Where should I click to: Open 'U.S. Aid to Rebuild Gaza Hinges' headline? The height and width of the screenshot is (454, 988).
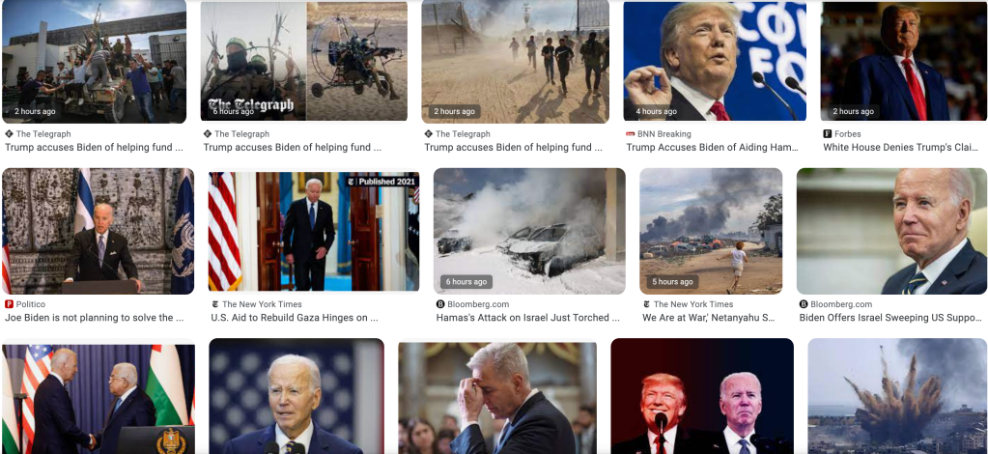(x=295, y=318)
